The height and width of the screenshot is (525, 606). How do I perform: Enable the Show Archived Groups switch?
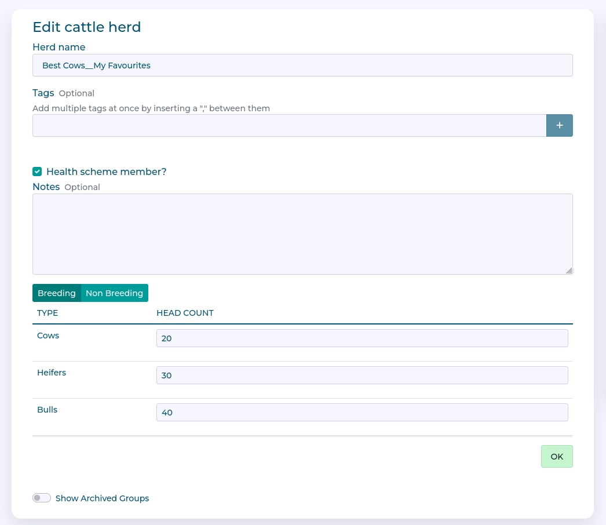click(x=42, y=498)
